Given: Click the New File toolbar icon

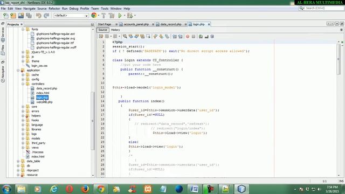Looking at the screenshot, I should pos(6,16).
